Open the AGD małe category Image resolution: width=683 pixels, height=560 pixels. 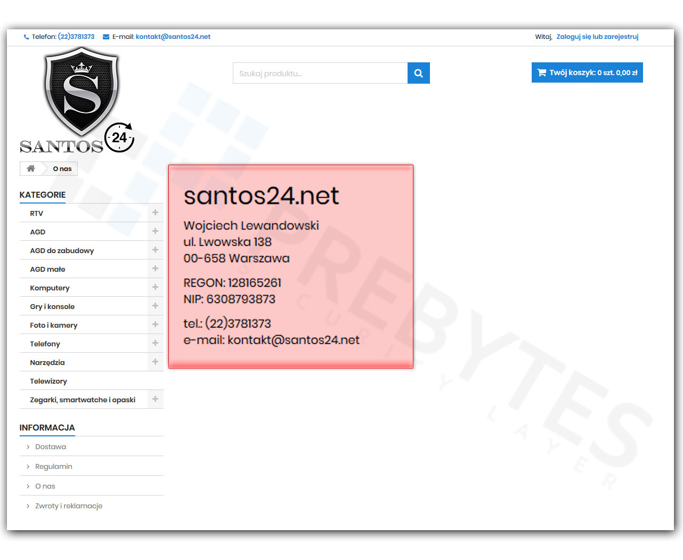pyautogui.click(x=47, y=269)
